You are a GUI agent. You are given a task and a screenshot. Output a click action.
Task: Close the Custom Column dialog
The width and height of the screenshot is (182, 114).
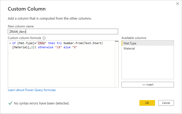pyautogui.click(x=178, y=4)
